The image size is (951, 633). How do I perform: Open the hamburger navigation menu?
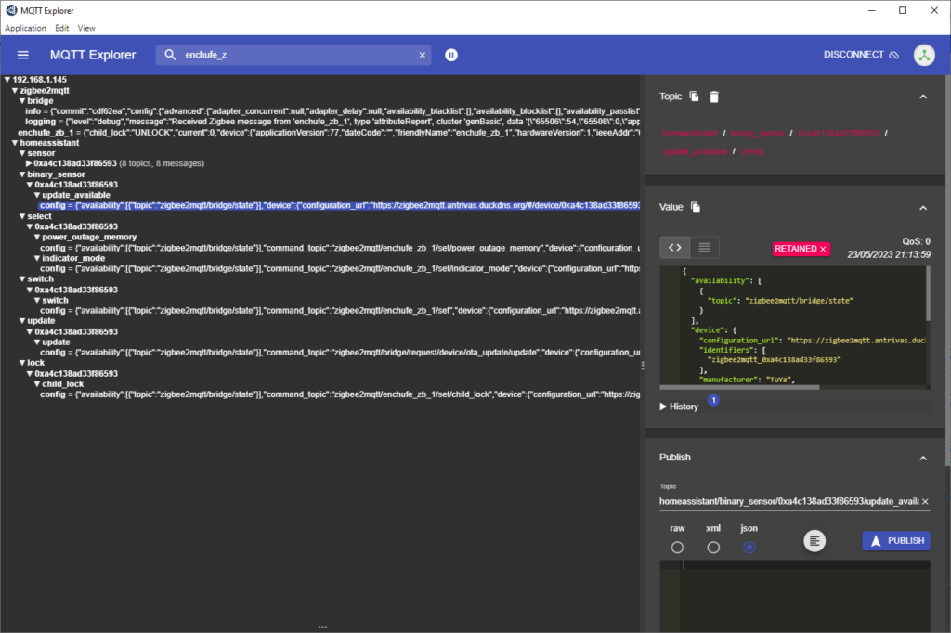[x=23, y=55]
